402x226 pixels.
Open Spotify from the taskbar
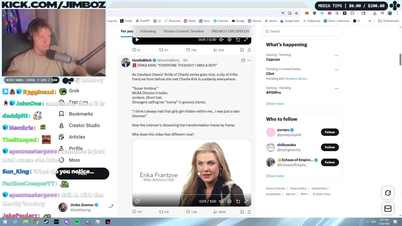click(77, 222)
